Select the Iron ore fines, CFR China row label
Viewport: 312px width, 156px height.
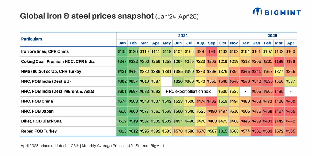pos(45,51)
